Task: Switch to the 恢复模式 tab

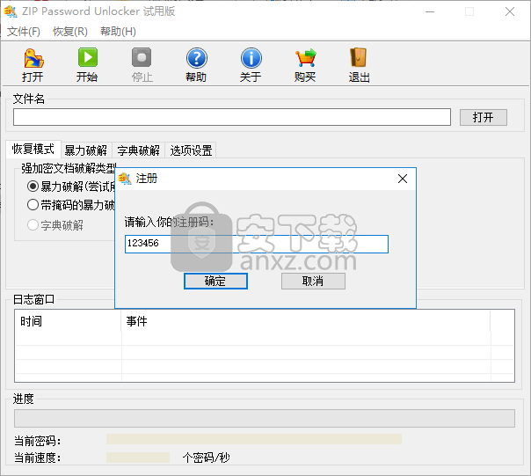Action: coord(33,150)
